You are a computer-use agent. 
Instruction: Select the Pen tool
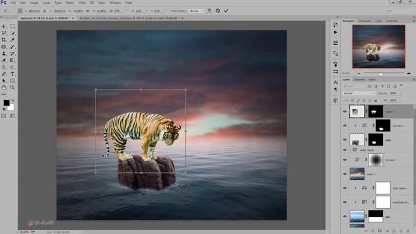pyautogui.click(x=4, y=74)
